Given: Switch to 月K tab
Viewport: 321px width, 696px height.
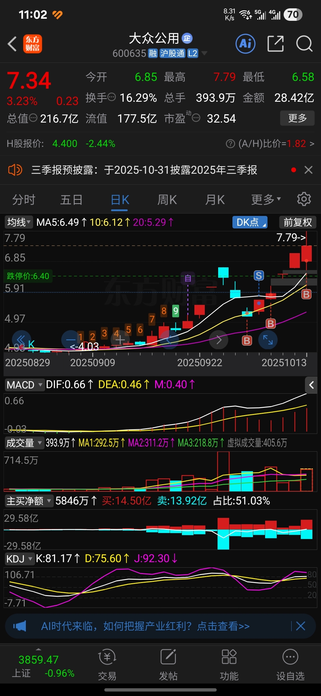Looking at the screenshot, I should [x=215, y=200].
